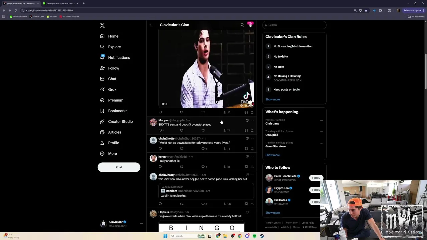Share kenny's post
Viewport: 427px width, 240px height.
[x=252, y=167]
